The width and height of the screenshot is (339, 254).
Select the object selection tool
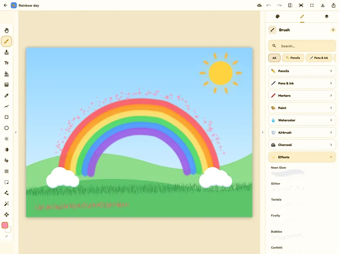(6, 171)
